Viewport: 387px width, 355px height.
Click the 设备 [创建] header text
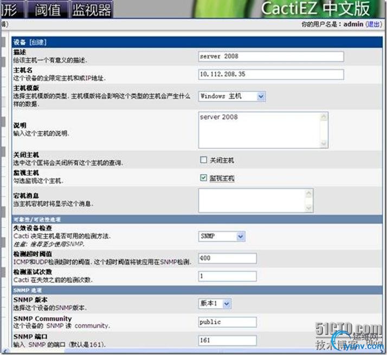coord(30,42)
